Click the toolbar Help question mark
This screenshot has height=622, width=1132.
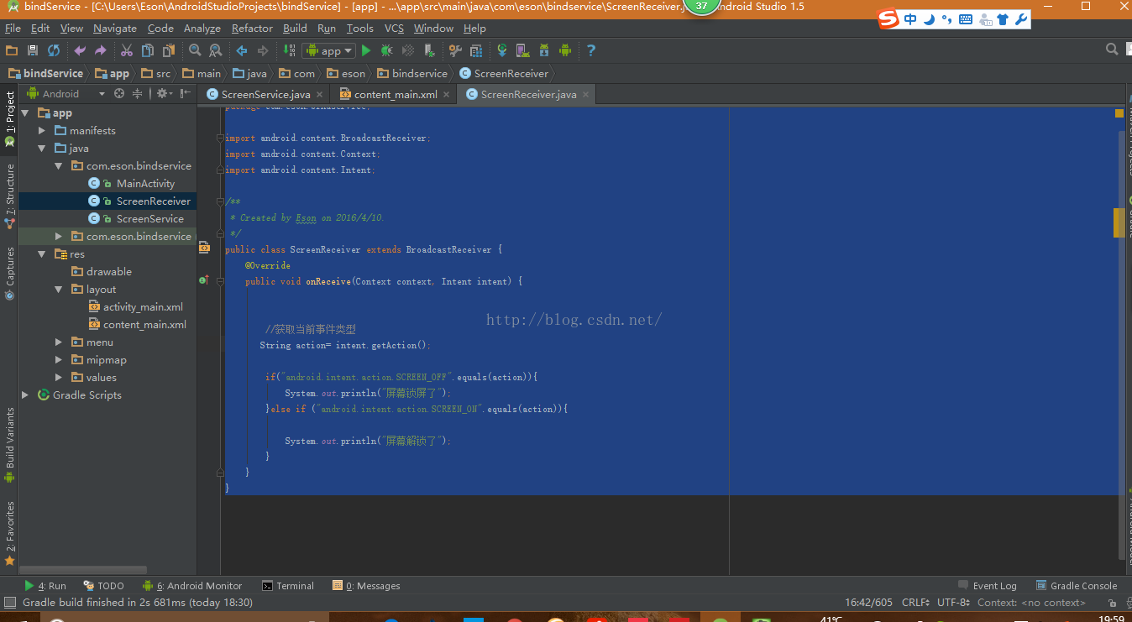[x=591, y=51]
